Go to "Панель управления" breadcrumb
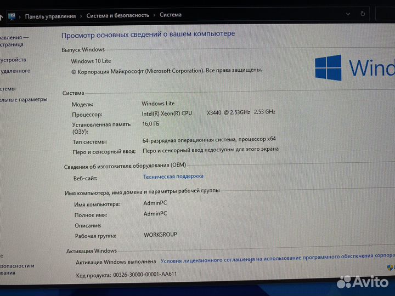The height and width of the screenshot is (296, 395). [x=50, y=16]
